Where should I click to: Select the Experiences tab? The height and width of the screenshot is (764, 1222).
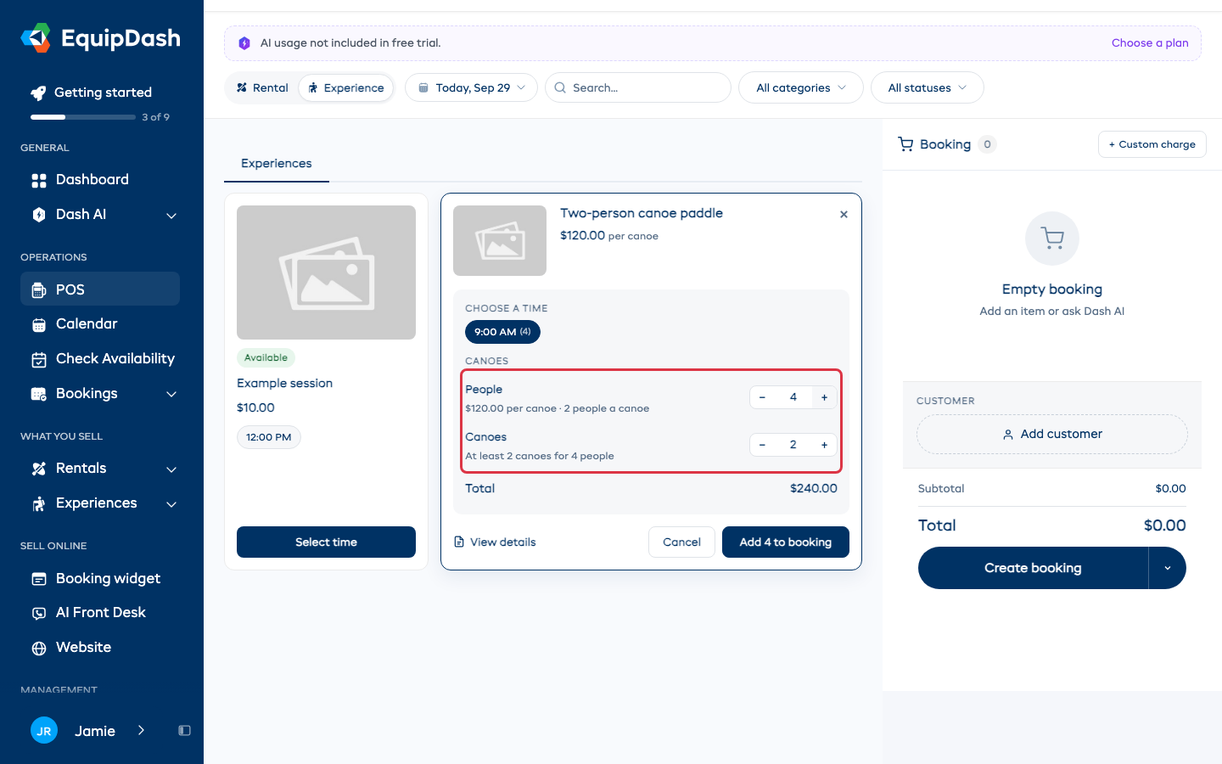click(277, 164)
